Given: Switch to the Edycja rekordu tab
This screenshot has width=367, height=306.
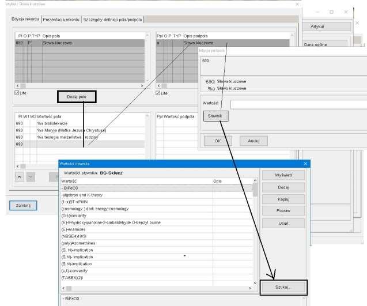Looking at the screenshot, I should coord(25,19).
